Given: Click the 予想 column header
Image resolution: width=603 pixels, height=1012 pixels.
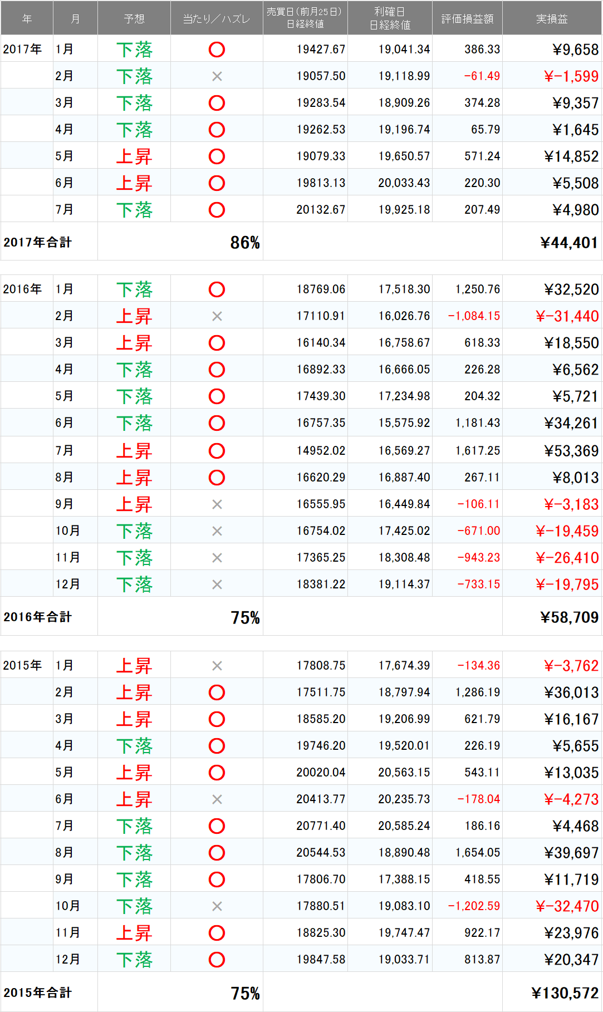Looking at the screenshot, I should (x=134, y=18).
